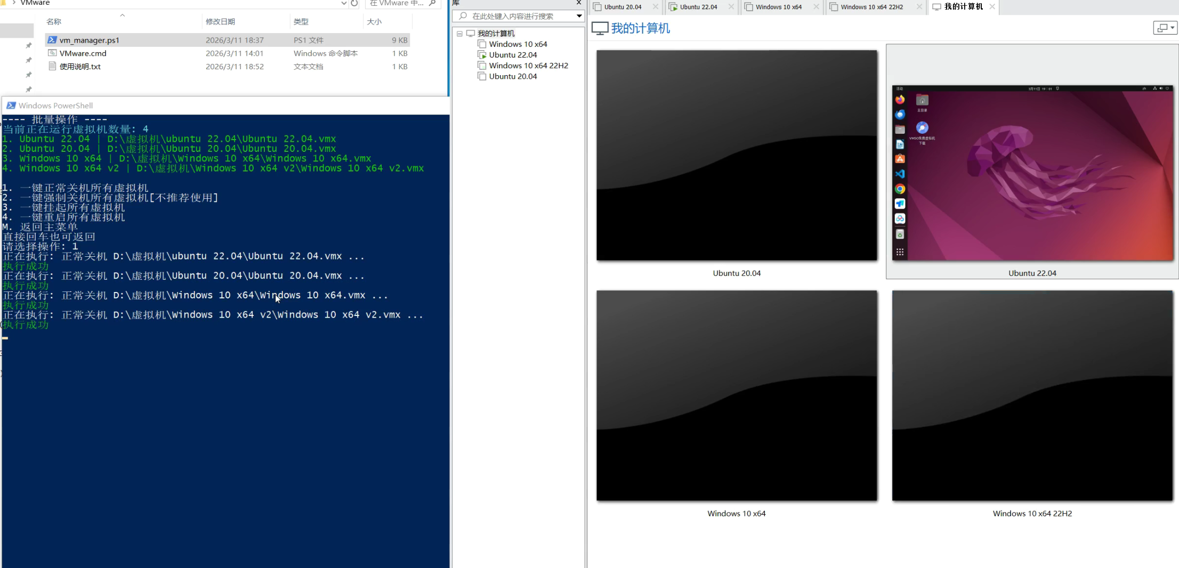Open the library search filter dropdown arrow
Screen dimensions: 1179x568
(579, 16)
